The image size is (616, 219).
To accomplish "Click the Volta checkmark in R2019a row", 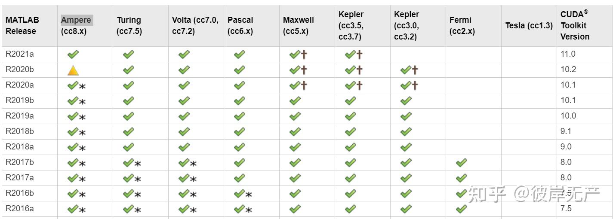I will 184,116.
